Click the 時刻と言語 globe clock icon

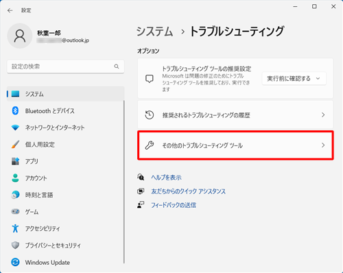pos(15,195)
